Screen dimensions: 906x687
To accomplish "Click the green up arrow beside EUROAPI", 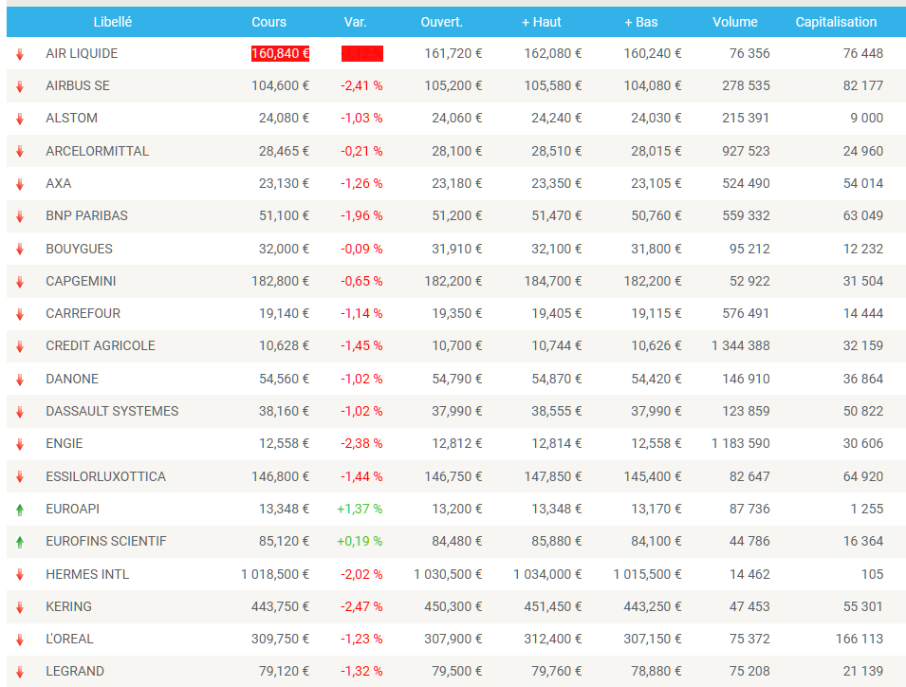I will 20,510.
